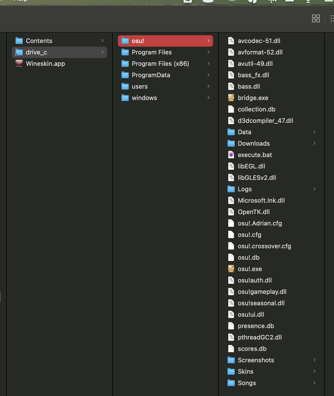Select the osu!seasonal.dll file name
Screen dimensions: 334x396
tap(261, 303)
